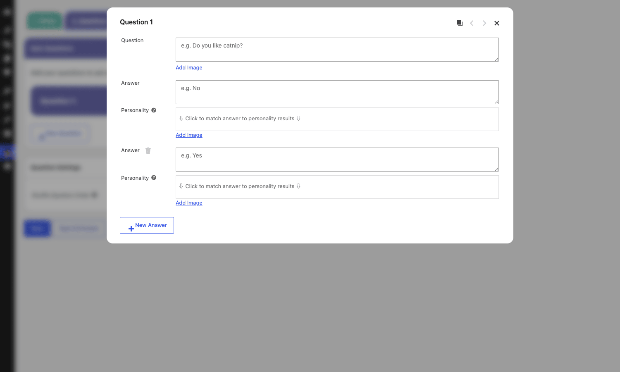
Task: Go to next question arrow
Action: coord(484,23)
